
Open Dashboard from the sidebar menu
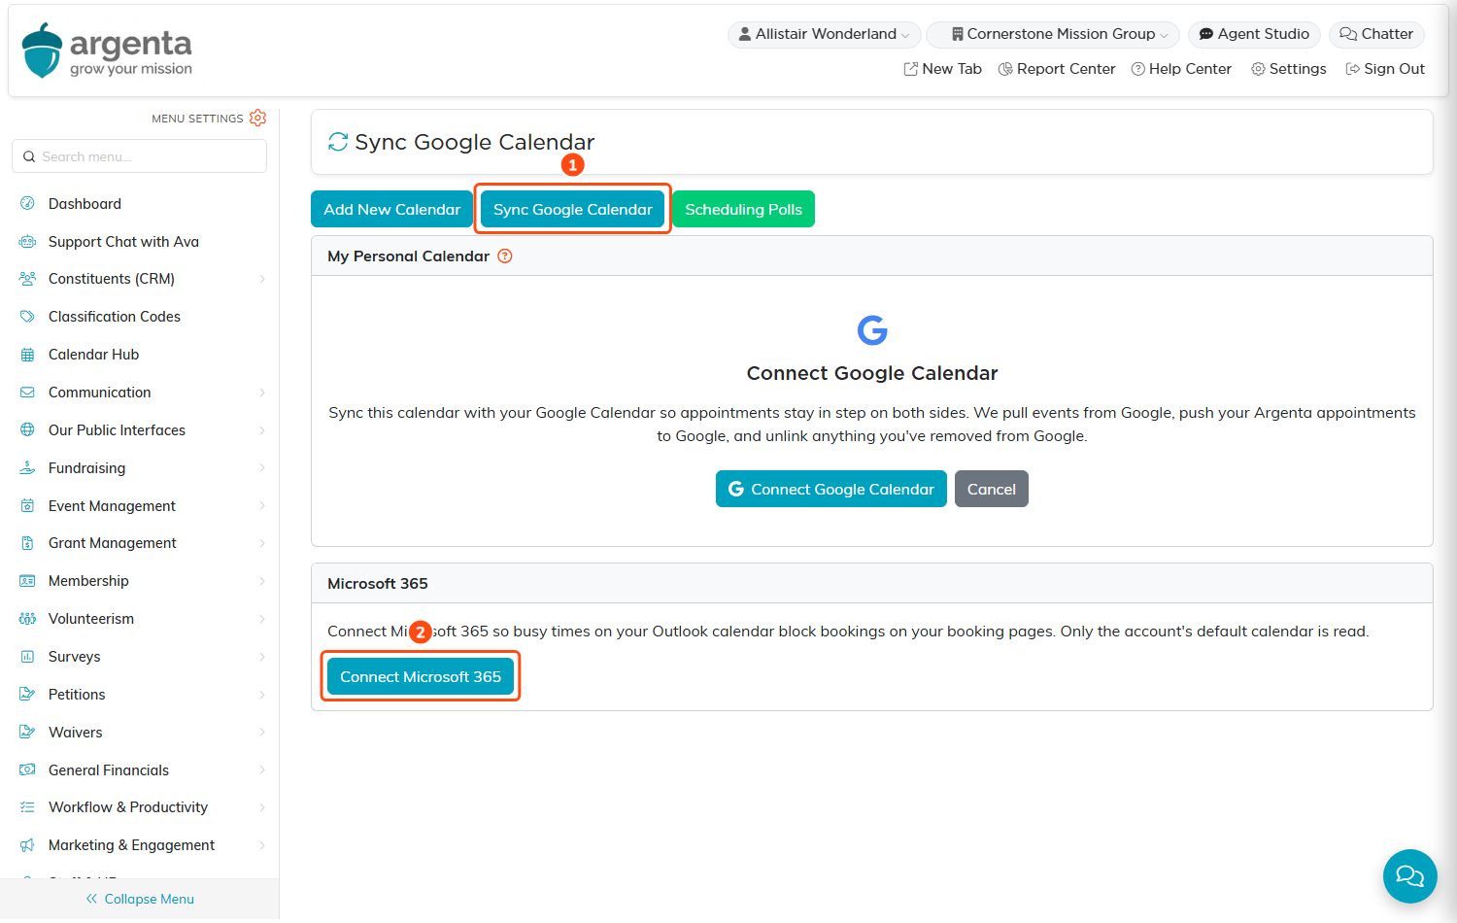point(85,204)
